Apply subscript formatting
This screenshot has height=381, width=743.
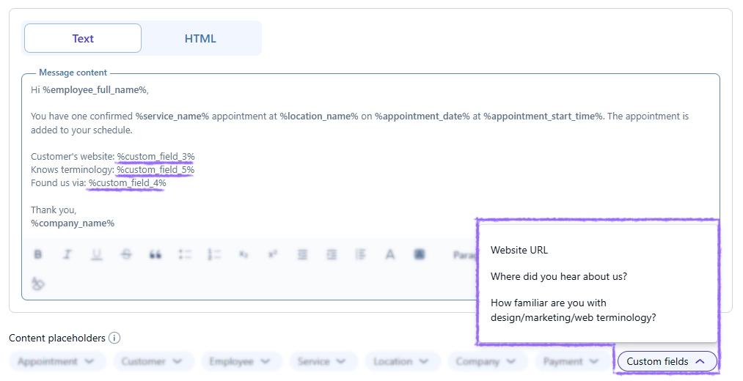[244, 254]
